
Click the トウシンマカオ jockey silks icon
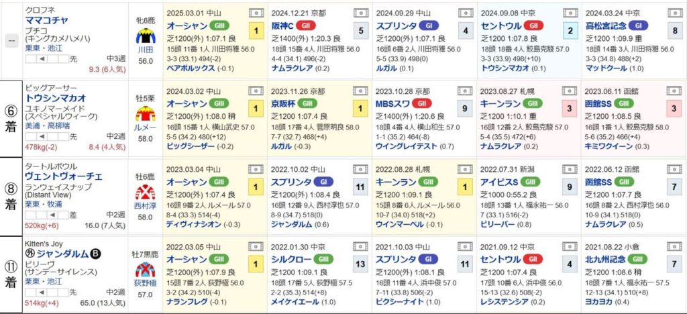point(146,114)
